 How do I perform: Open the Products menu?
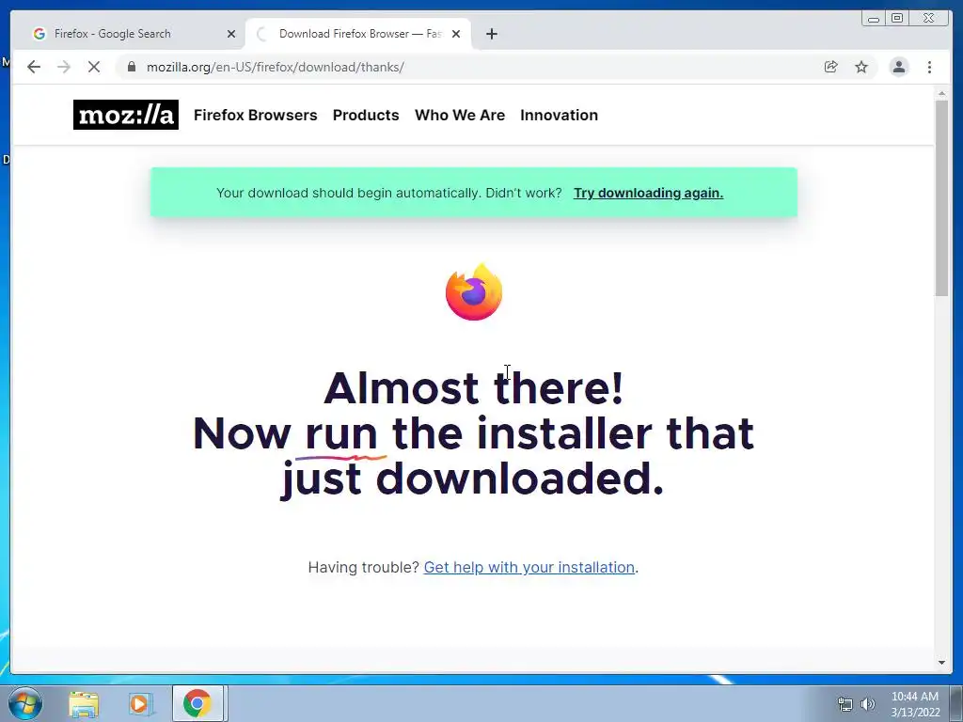pyautogui.click(x=366, y=115)
